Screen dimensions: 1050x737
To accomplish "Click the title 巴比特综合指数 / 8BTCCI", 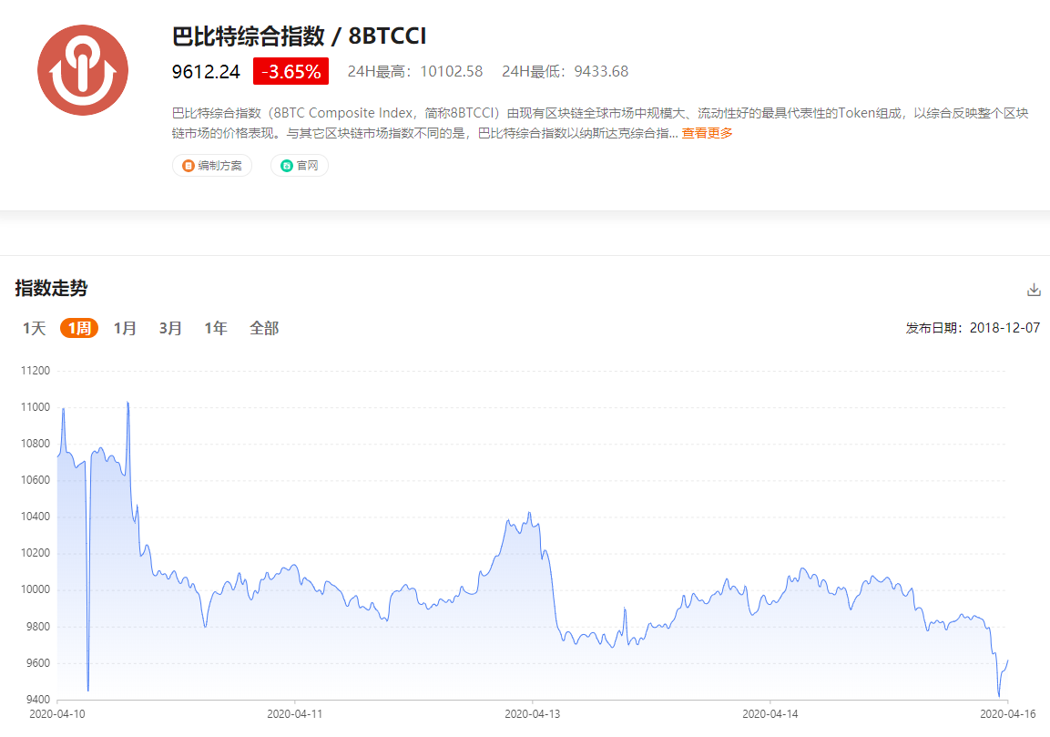I will click(x=300, y=36).
